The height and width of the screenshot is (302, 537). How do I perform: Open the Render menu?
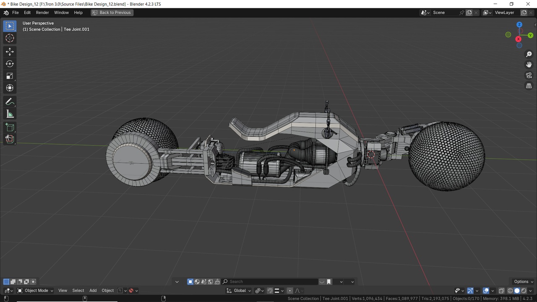point(42,13)
